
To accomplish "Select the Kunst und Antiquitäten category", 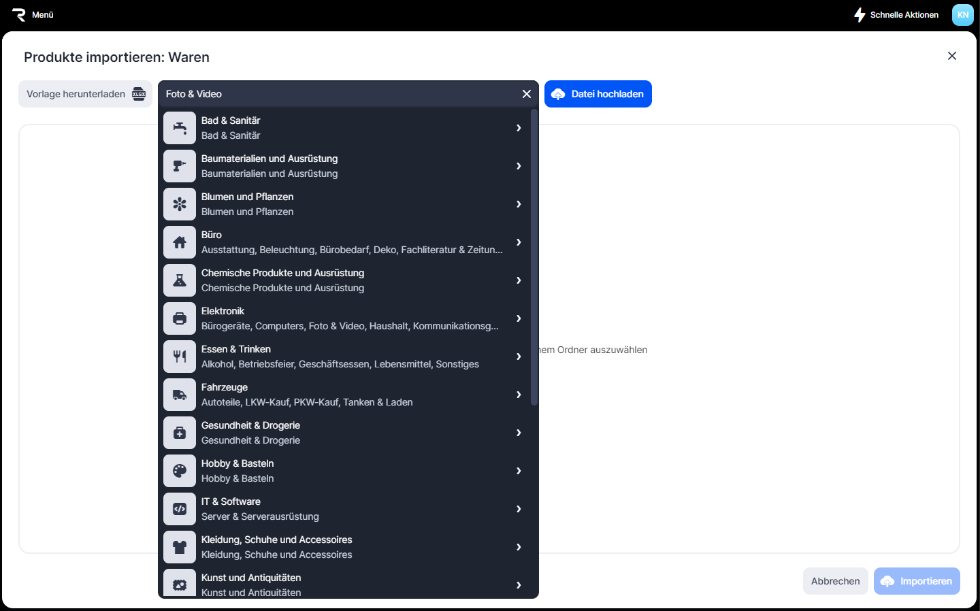I will click(340, 584).
